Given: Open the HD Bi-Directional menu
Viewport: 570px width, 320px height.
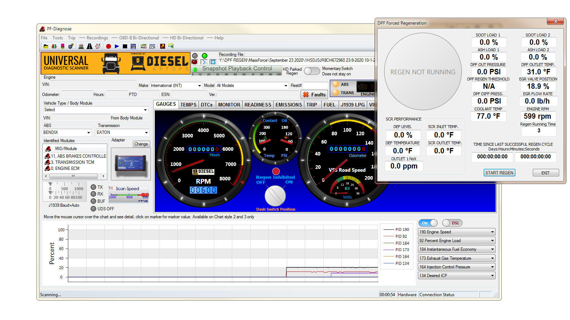Looking at the screenshot, I should [186, 38].
